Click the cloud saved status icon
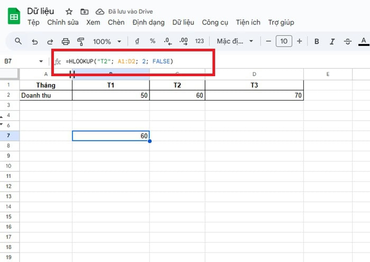Viewport: 370px width, 262px height. click(x=100, y=11)
